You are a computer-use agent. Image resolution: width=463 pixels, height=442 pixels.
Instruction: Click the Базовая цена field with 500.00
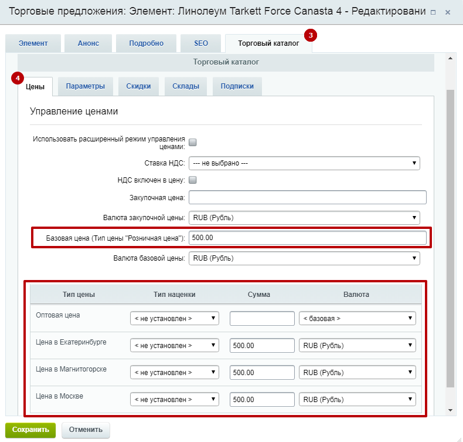pyautogui.click(x=307, y=238)
